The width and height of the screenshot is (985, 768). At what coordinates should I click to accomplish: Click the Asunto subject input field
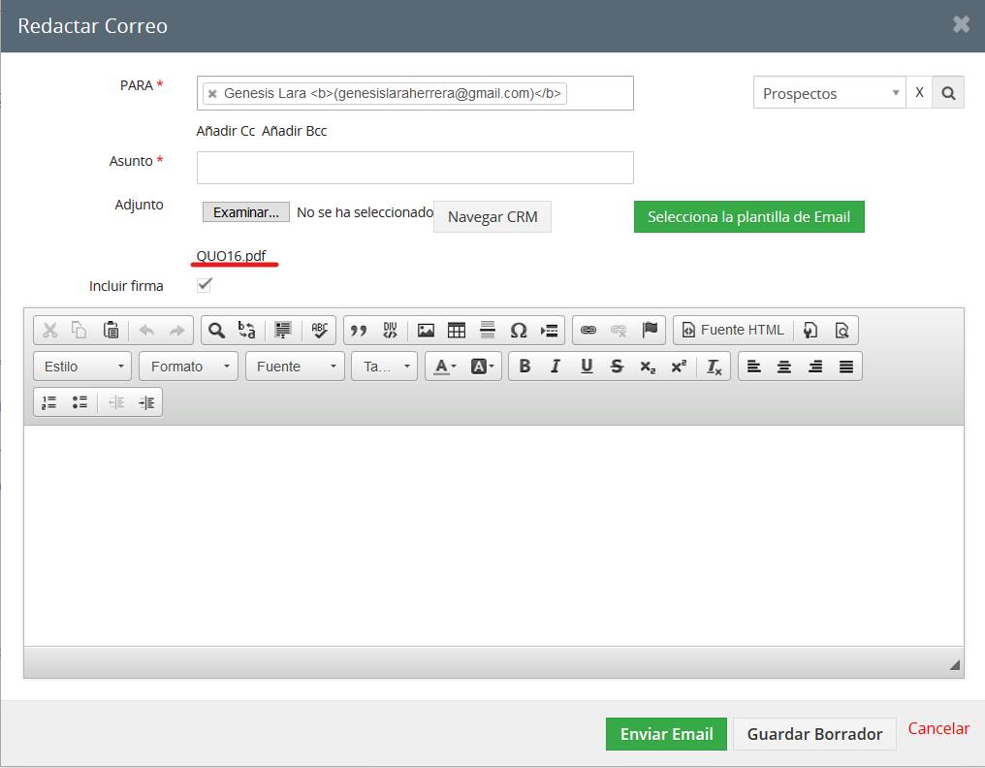pos(415,168)
